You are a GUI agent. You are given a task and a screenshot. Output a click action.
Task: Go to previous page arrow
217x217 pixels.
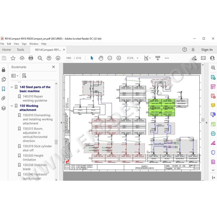click(x=49, y=58)
